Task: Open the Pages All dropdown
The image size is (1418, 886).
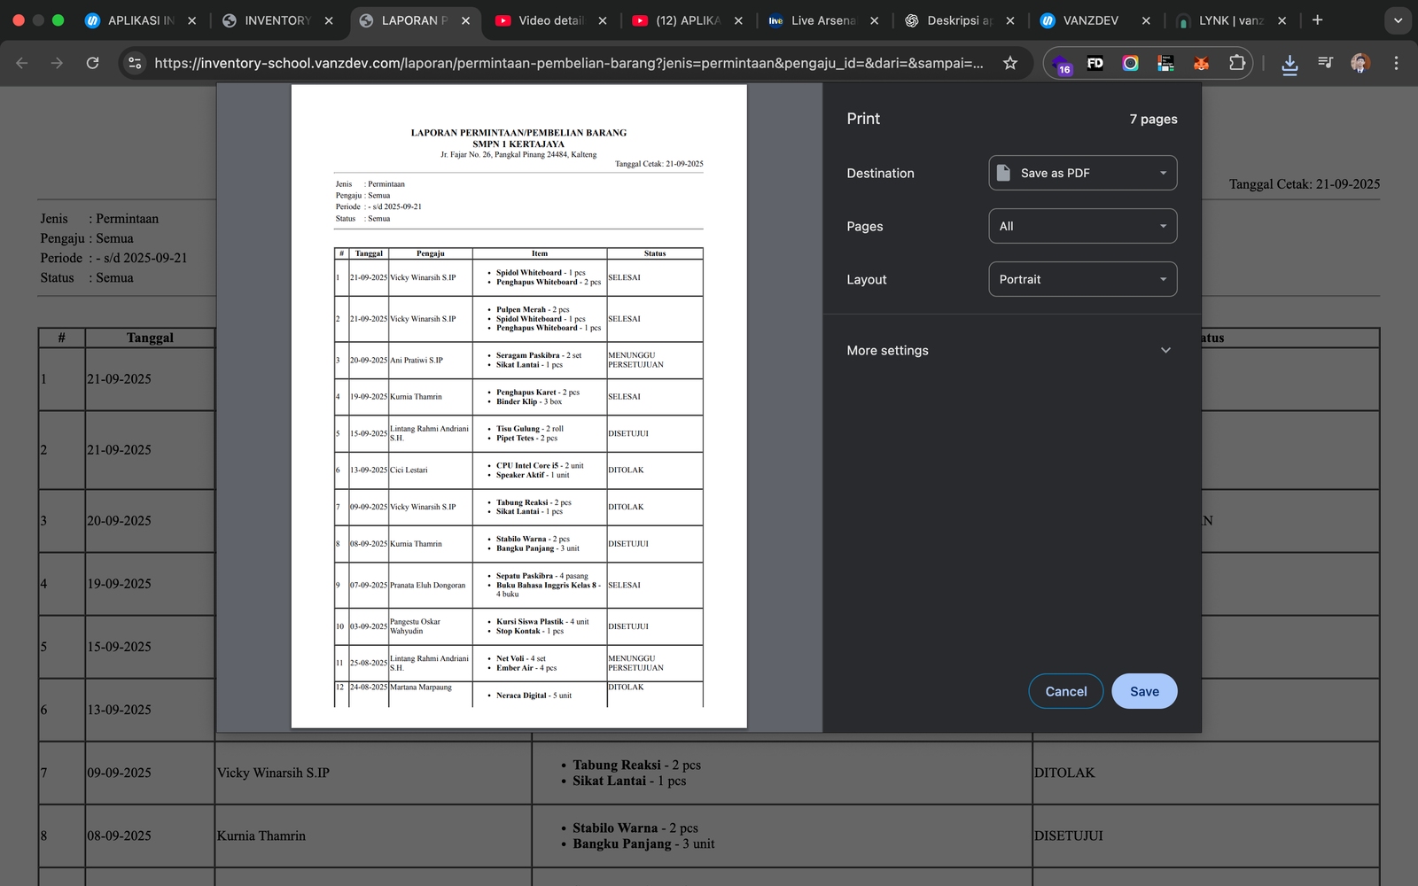Action: click(1082, 226)
